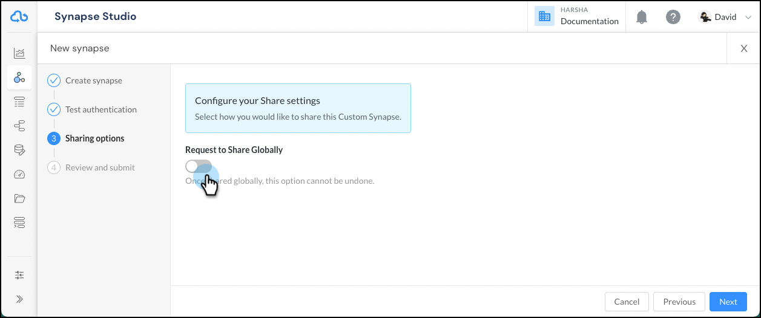Image resolution: width=761 pixels, height=318 pixels.
Task: Click the Next button
Action: [x=728, y=302]
